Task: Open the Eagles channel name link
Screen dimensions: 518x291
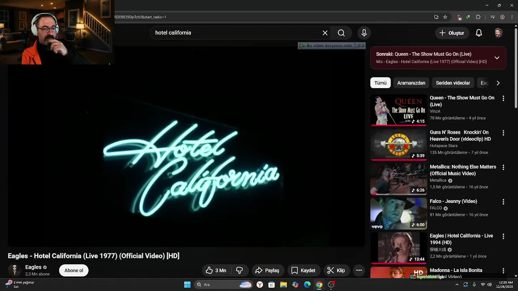Action: pyautogui.click(x=33, y=267)
